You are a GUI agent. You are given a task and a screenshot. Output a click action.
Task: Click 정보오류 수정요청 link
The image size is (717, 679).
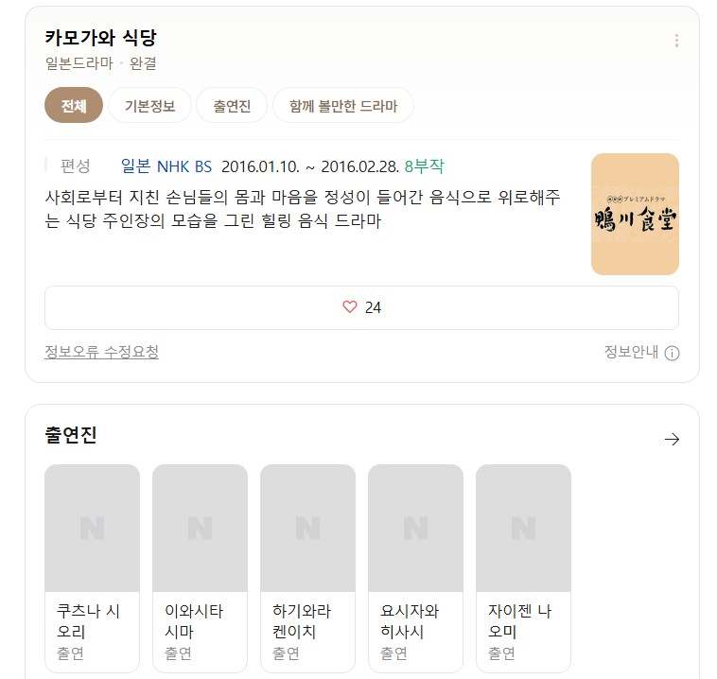(x=101, y=352)
